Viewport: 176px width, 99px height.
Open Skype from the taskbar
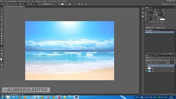(x=70, y=97)
